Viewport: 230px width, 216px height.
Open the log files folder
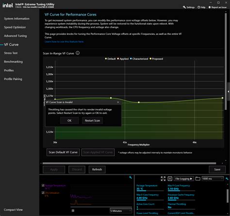coord(197,179)
